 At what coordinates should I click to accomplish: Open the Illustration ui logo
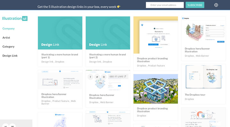(15, 18)
